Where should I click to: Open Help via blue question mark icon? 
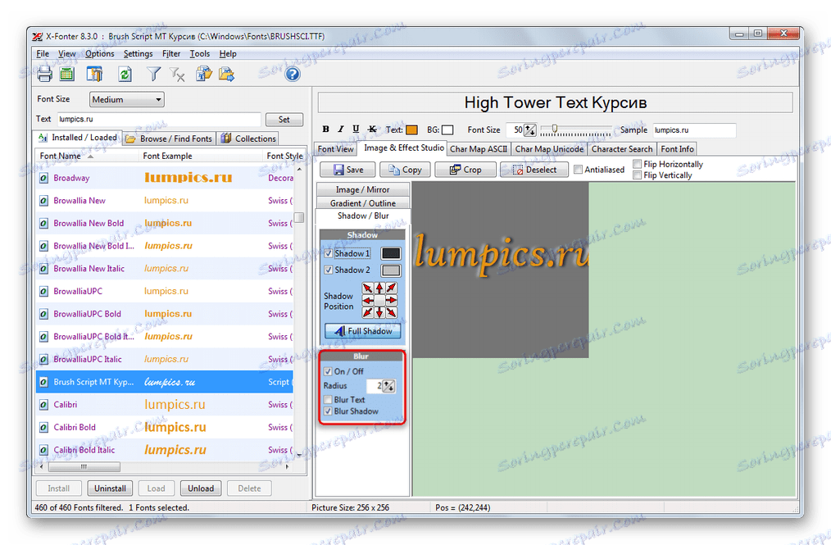pos(292,74)
